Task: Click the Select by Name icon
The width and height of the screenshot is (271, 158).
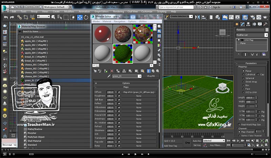Action: [x=60, y=17]
